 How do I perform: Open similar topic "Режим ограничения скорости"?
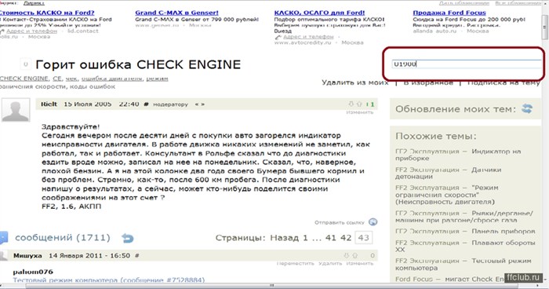(x=447, y=195)
